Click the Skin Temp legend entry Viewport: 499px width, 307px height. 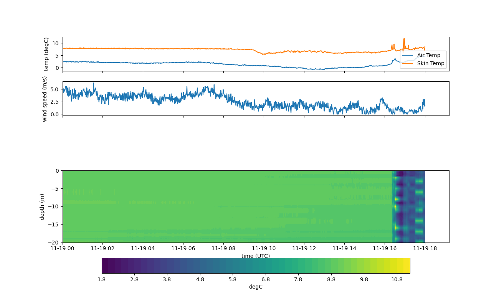coord(431,64)
